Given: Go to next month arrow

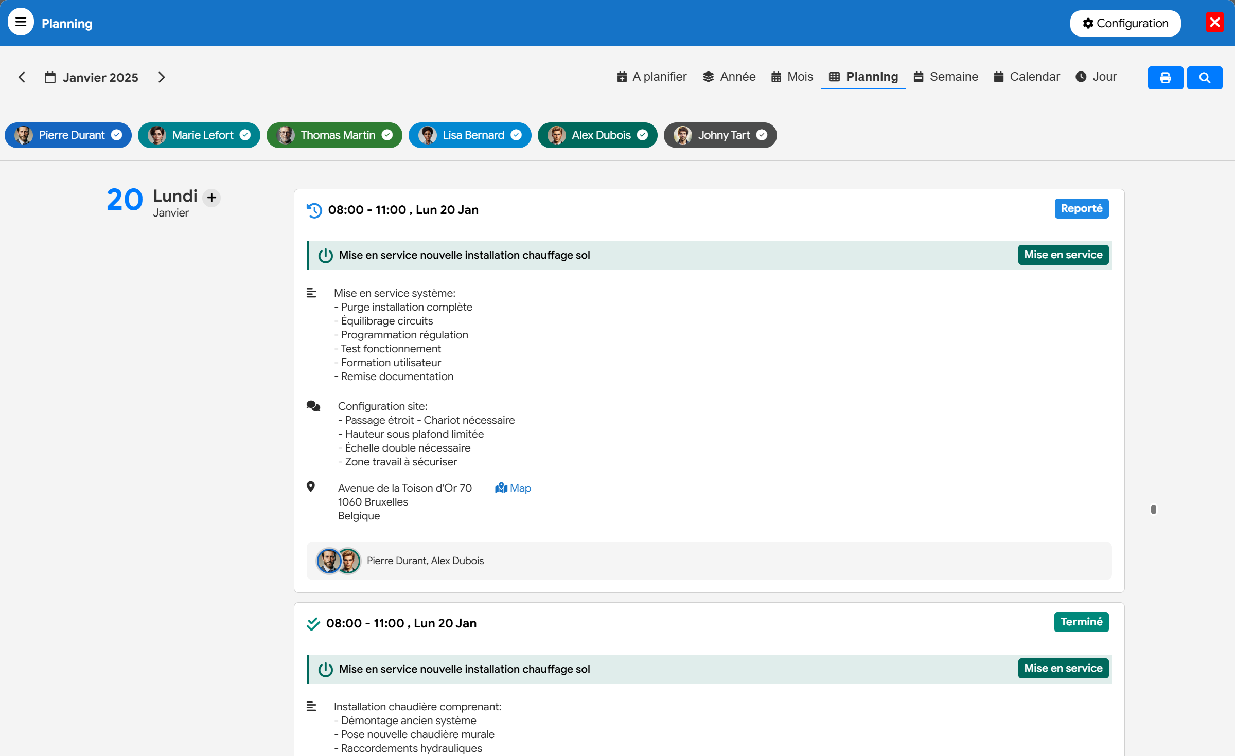Looking at the screenshot, I should click(162, 77).
